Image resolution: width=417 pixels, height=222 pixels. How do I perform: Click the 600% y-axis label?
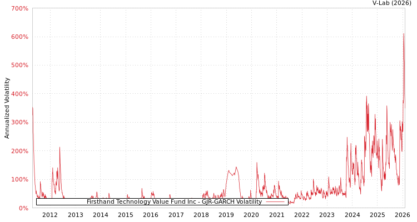pyautogui.click(x=19, y=37)
